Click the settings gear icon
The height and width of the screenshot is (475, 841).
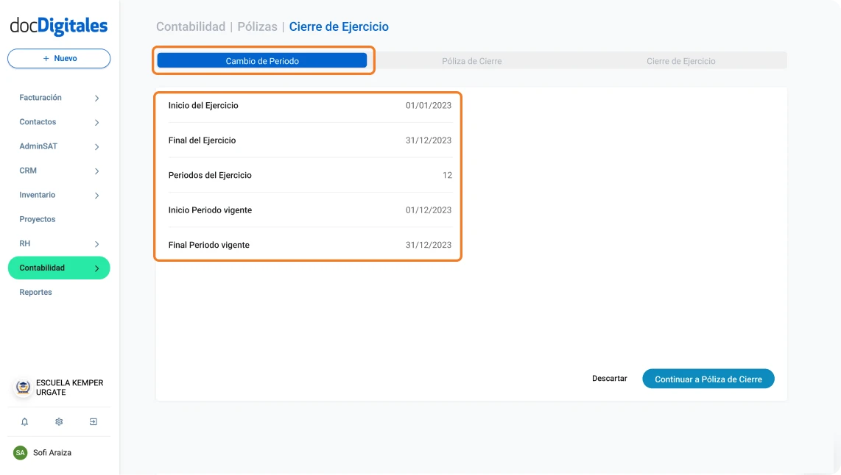point(58,421)
